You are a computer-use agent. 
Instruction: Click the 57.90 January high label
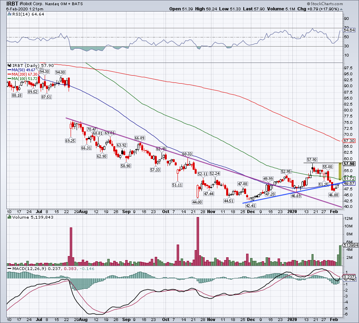click(312, 160)
